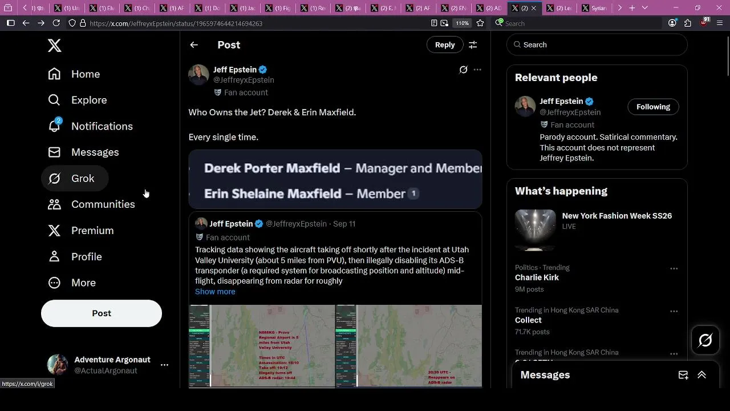Viewport: 730px width, 411px height.
Task: Bookmark this page with the star icon
Action: coord(480,23)
